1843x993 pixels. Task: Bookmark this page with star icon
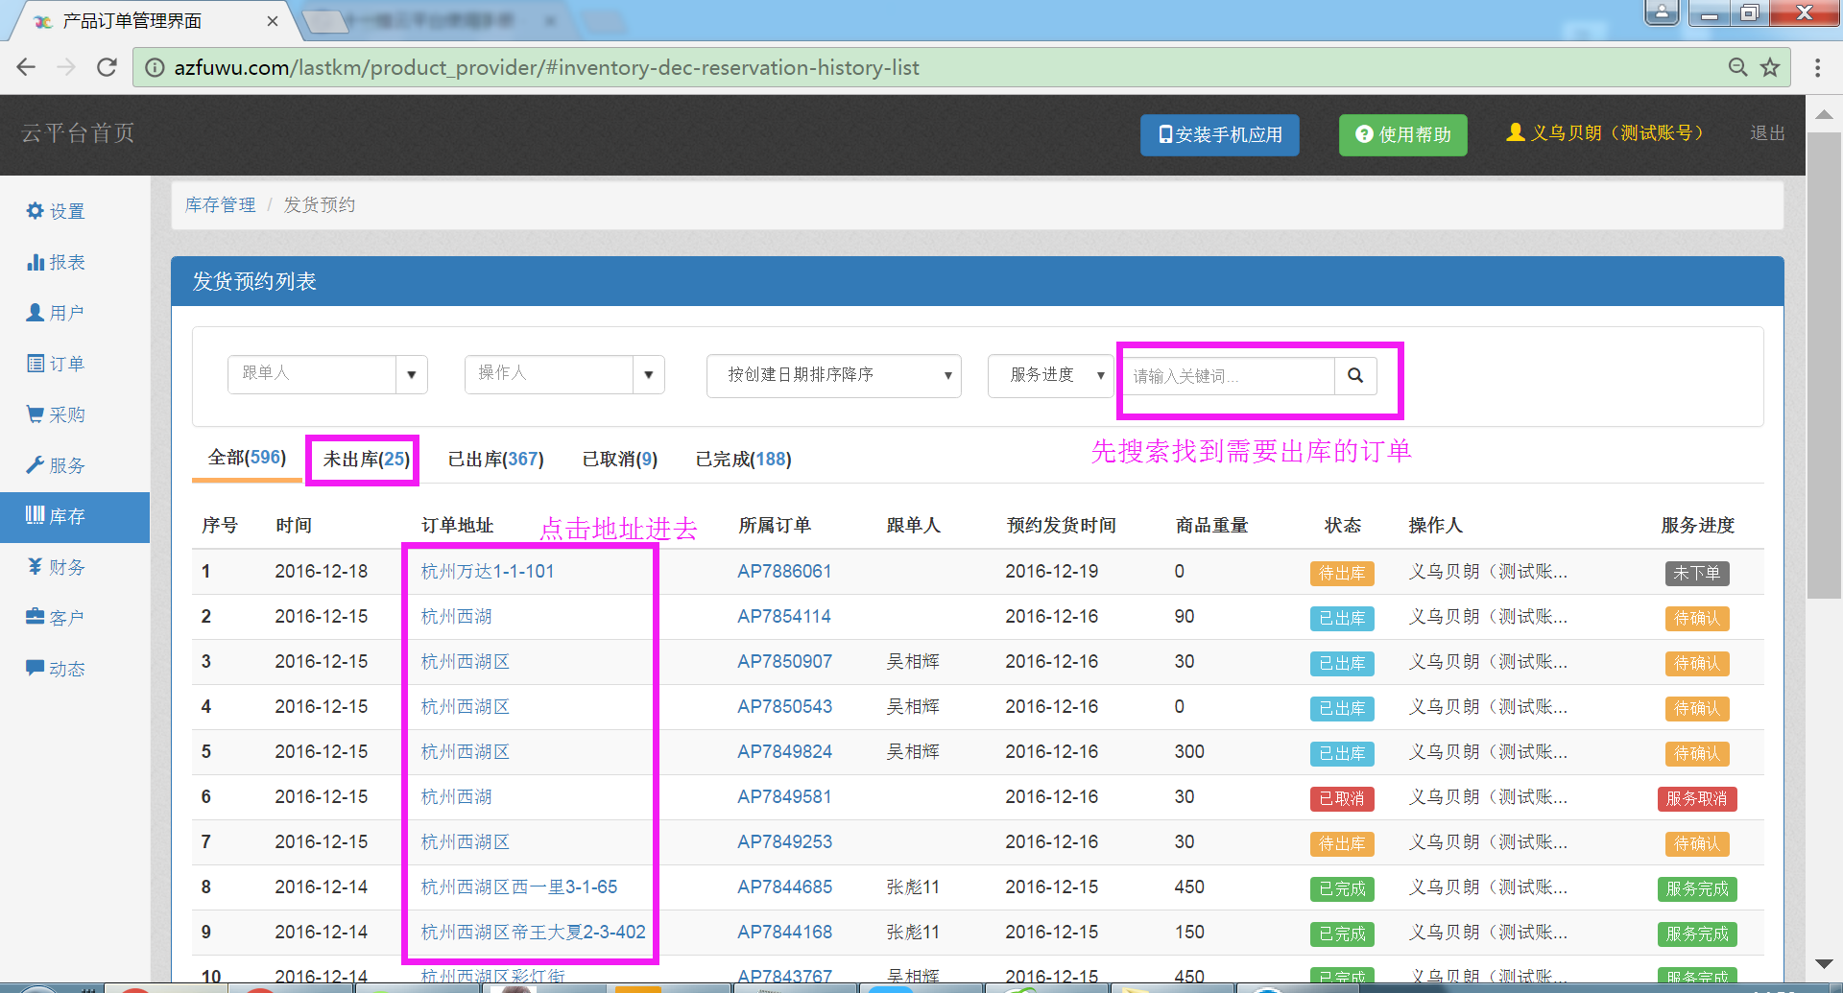coord(1770,67)
